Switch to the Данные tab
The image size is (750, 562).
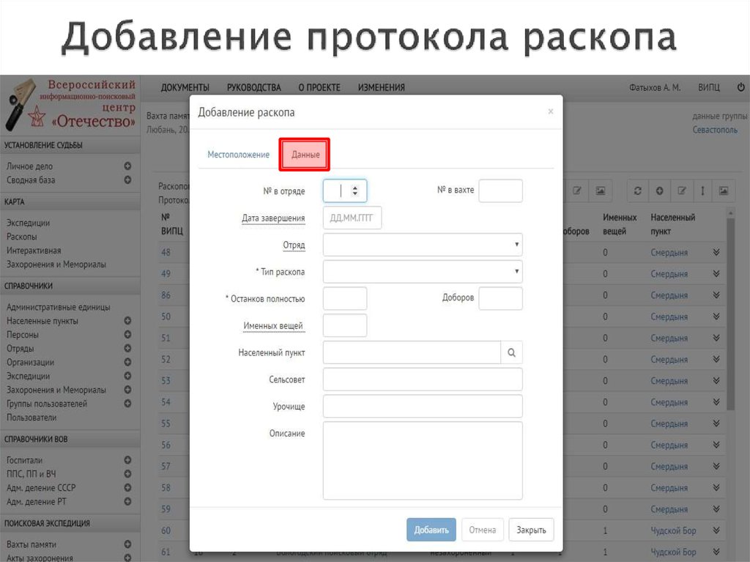click(x=304, y=155)
